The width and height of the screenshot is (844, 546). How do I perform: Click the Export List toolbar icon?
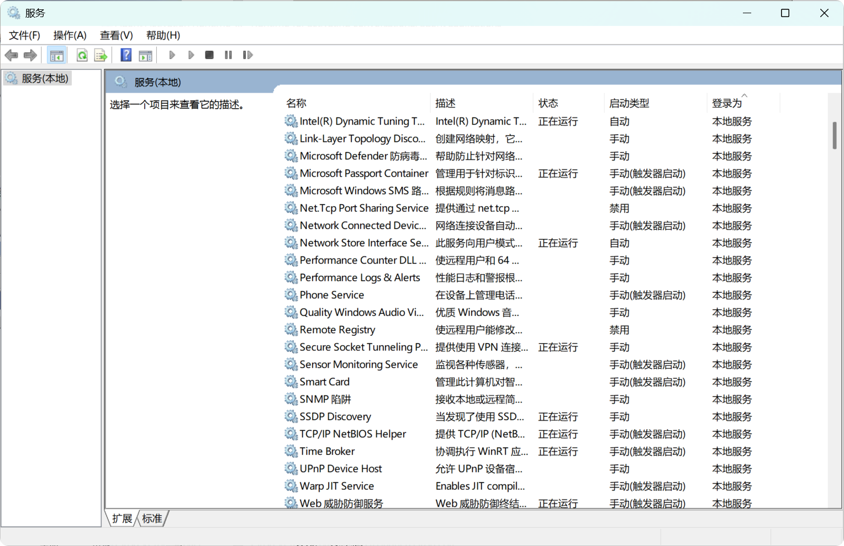101,55
